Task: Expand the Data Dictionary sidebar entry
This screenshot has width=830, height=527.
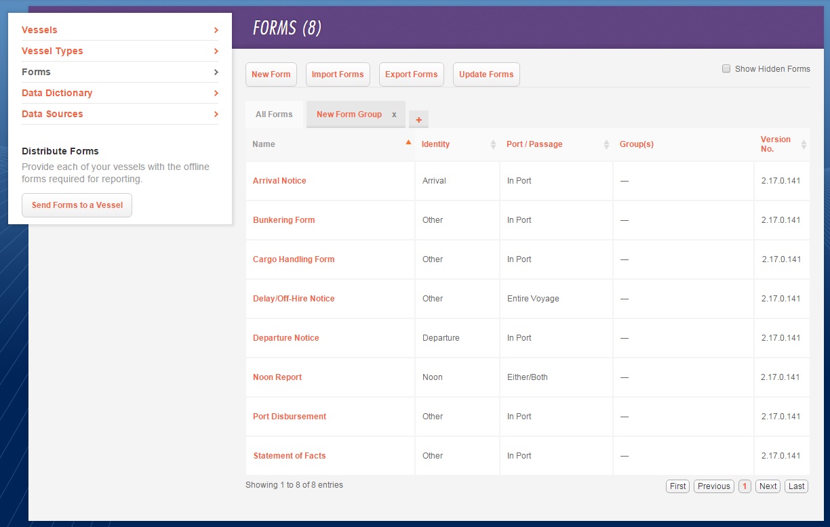Action: (216, 93)
